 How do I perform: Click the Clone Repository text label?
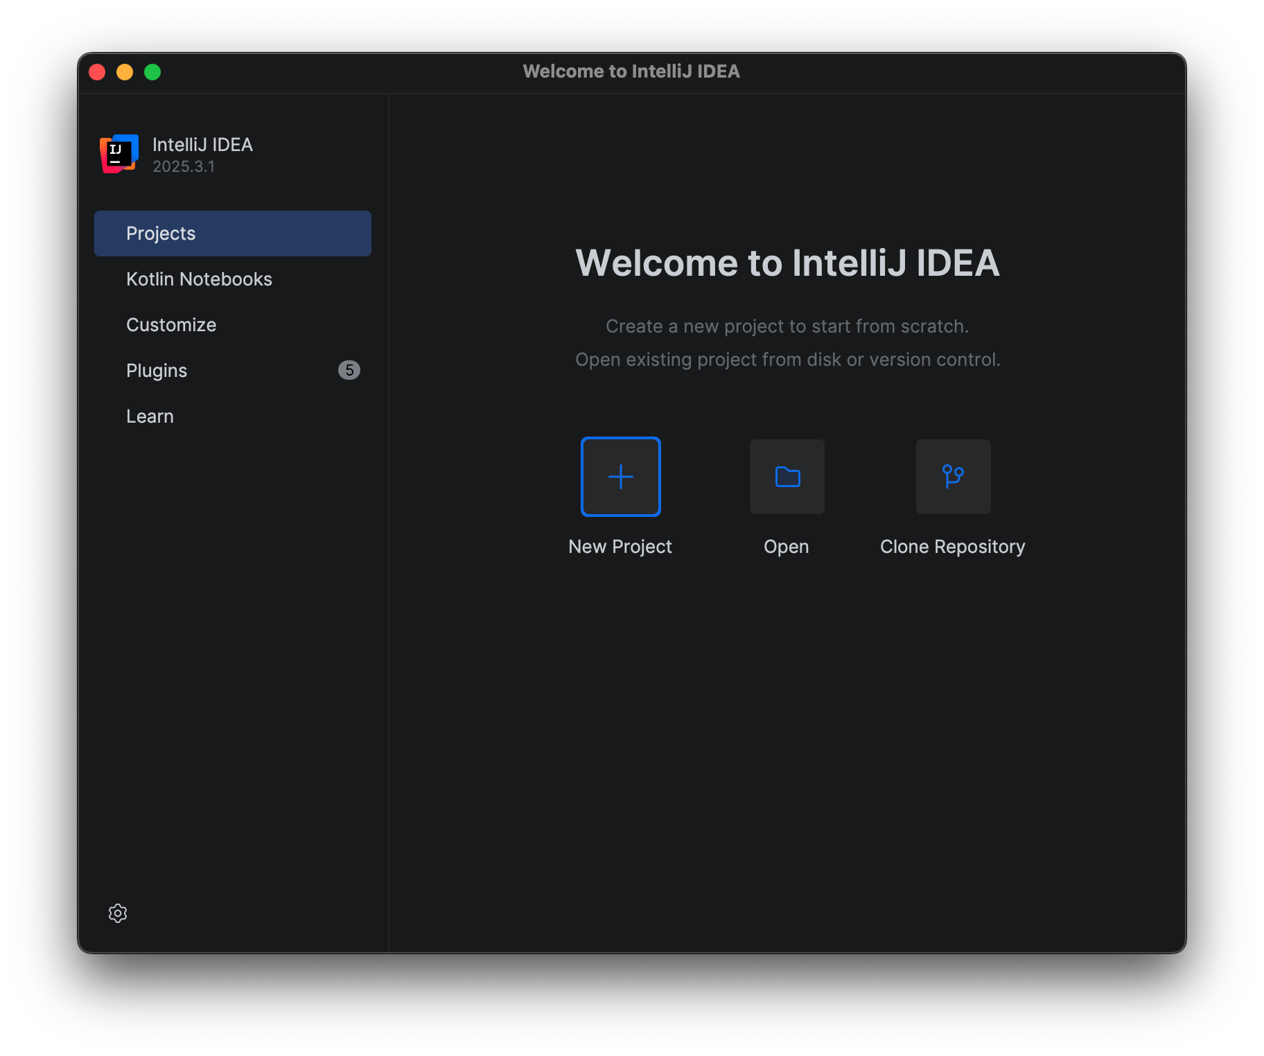(952, 547)
